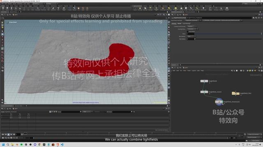Add an Environment Light from shelf
Viewport: 263px width, 147px height.
pos(175,9)
